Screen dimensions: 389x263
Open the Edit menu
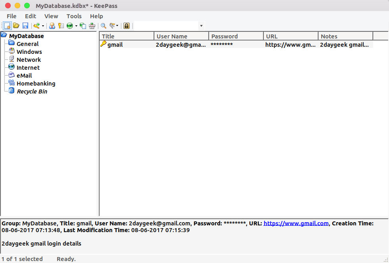click(31, 16)
